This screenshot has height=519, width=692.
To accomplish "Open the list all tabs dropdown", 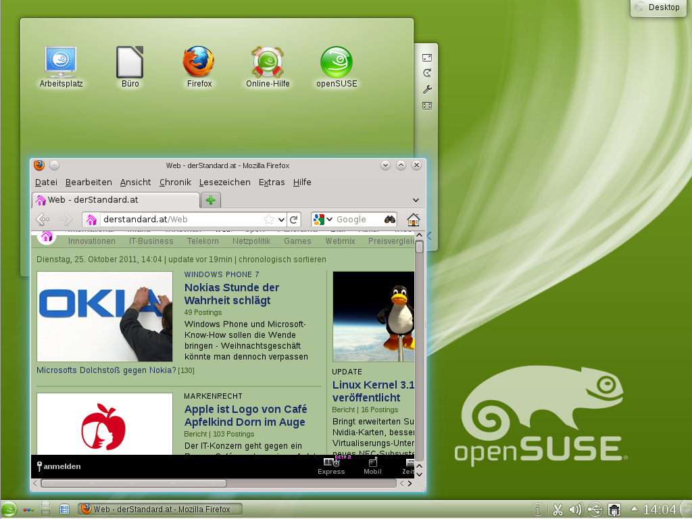I will (x=416, y=200).
